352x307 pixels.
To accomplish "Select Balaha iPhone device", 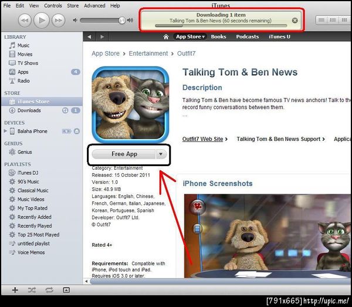I will pos(32,131).
